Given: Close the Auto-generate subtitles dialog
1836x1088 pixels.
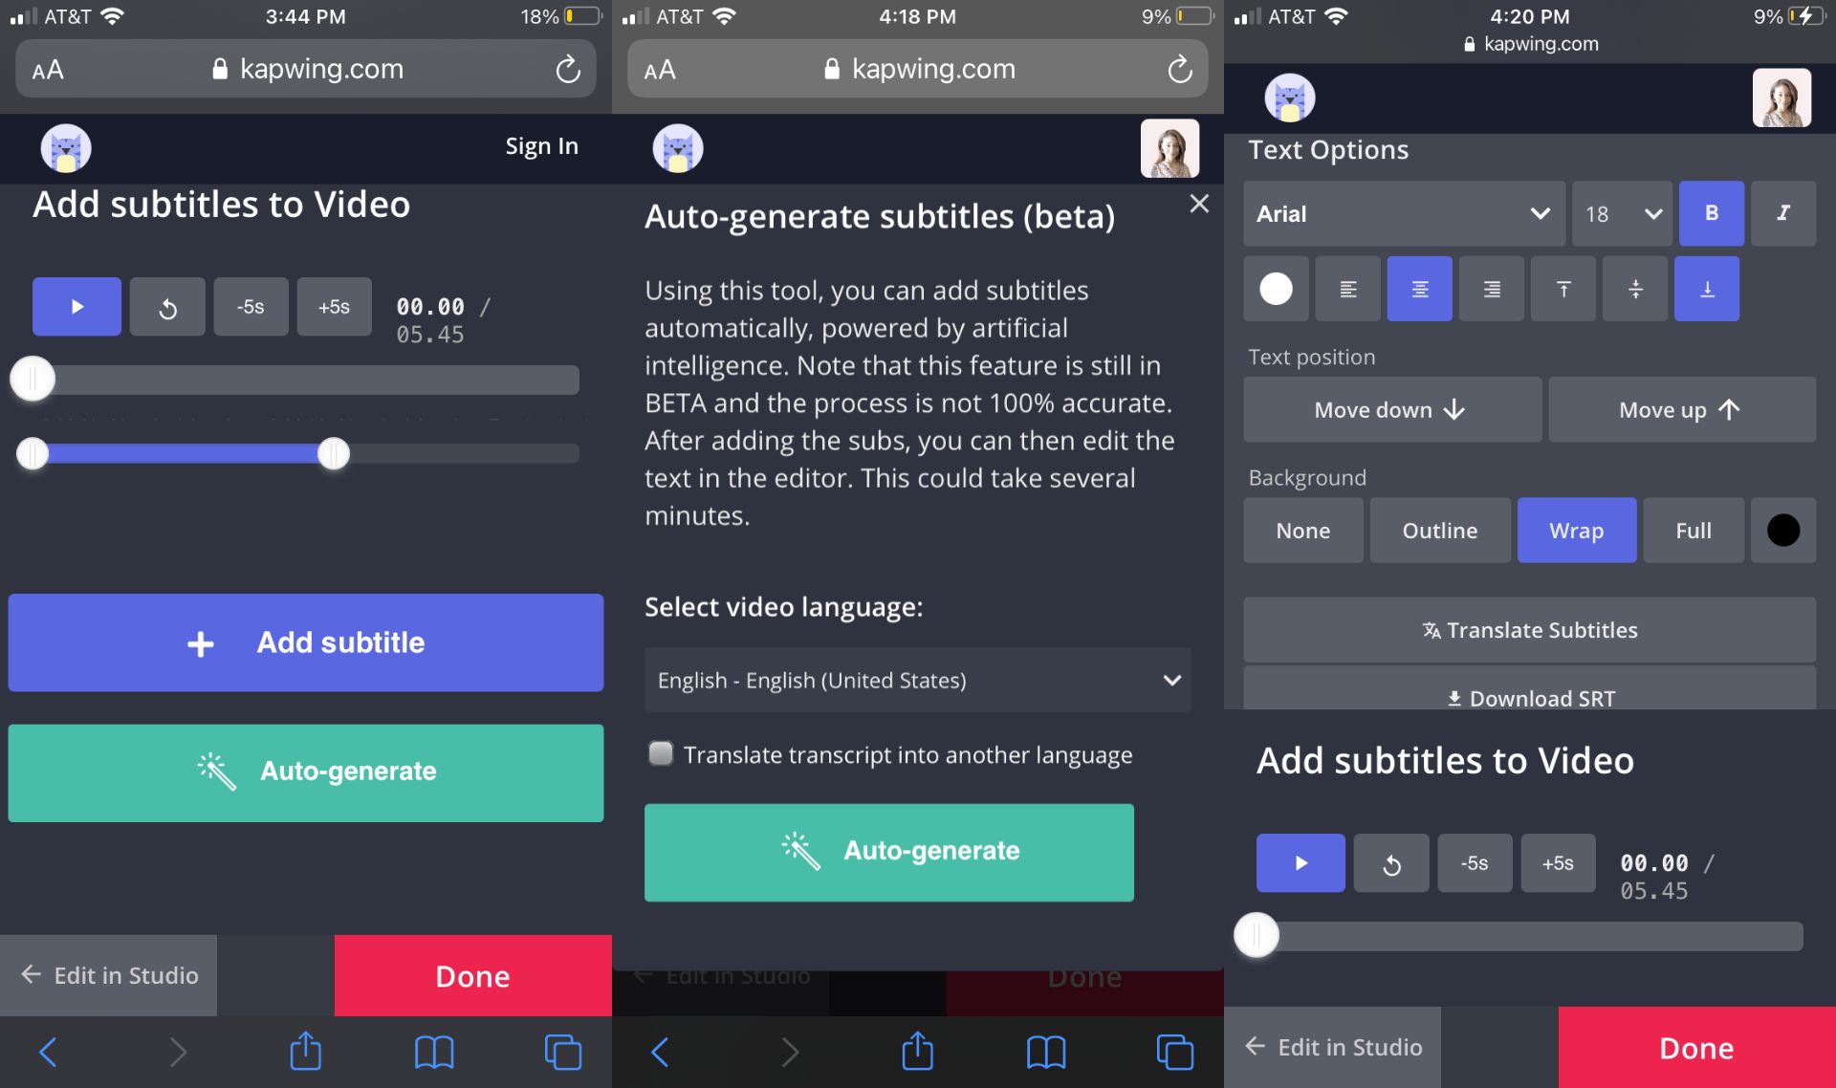Looking at the screenshot, I should pos(1198,204).
